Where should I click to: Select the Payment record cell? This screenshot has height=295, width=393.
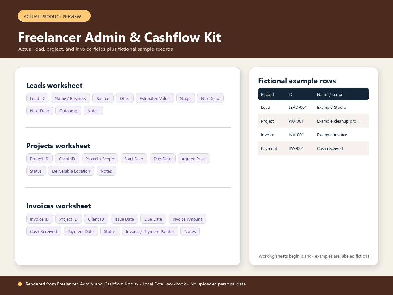[x=269, y=148]
